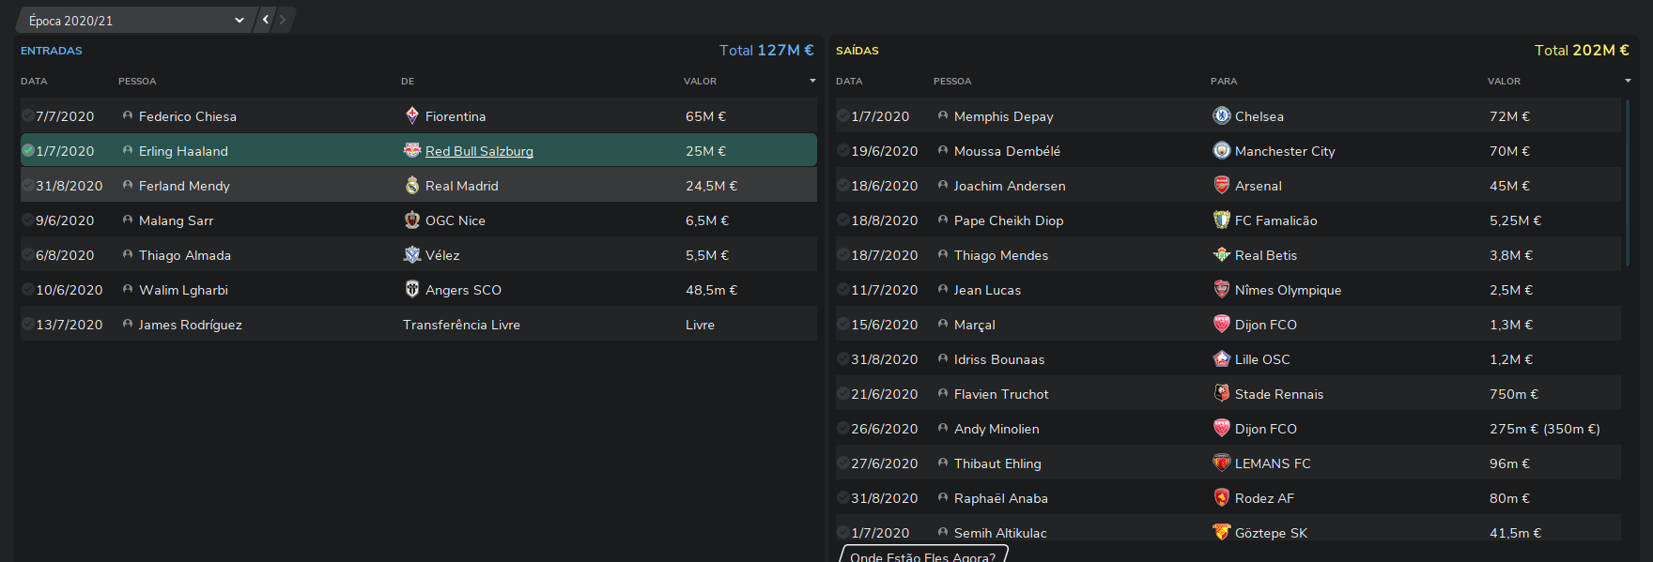Click Raphaël Anaba name
Image resolution: width=1653 pixels, height=562 pixels.
coord(1001,498)
